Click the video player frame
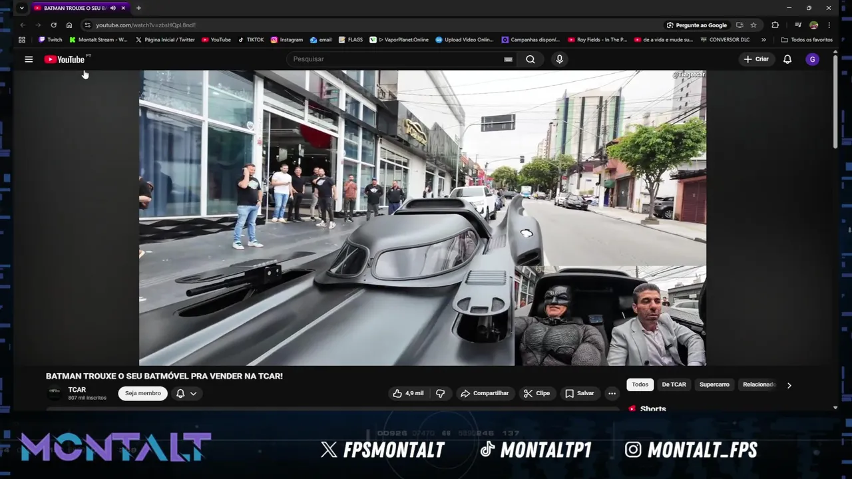 [423, 218]
